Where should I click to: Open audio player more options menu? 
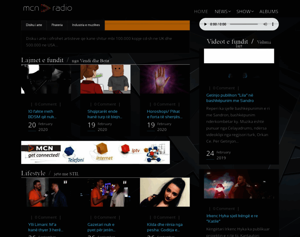(273, 24)
